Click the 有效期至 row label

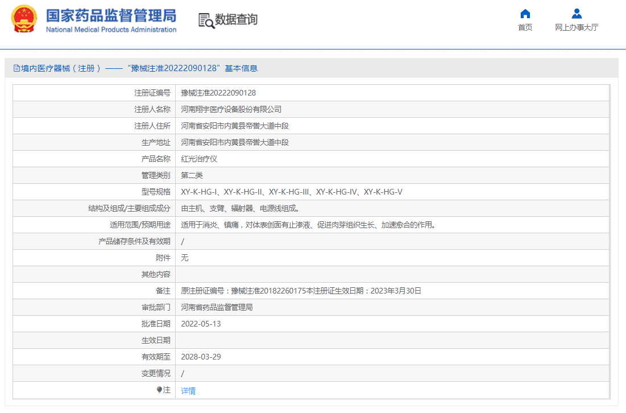point(156,357)
